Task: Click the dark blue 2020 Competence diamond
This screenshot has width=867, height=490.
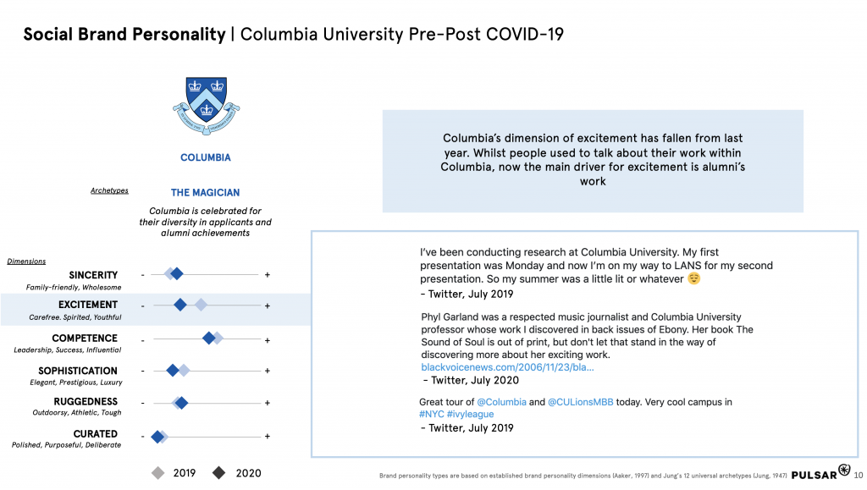Action: coord(209,339)
